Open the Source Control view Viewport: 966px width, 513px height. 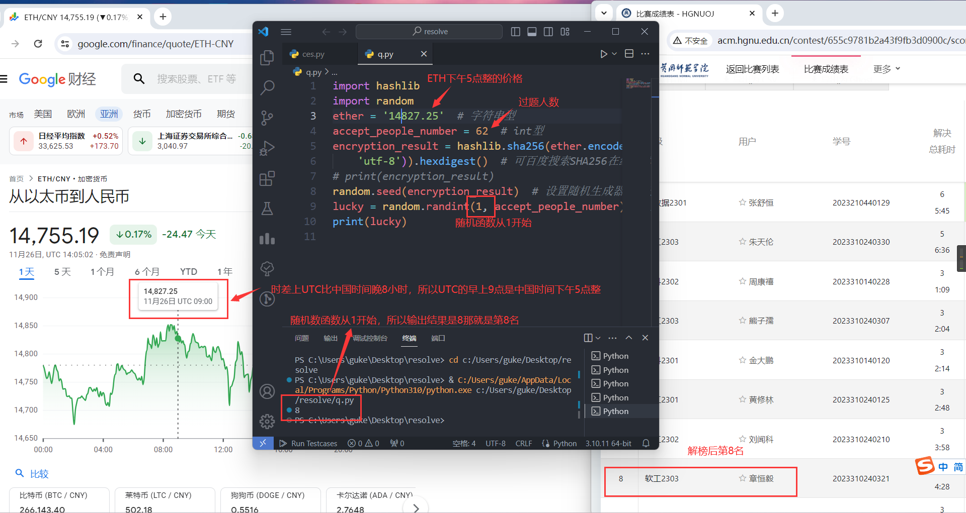tap(267, 118)
